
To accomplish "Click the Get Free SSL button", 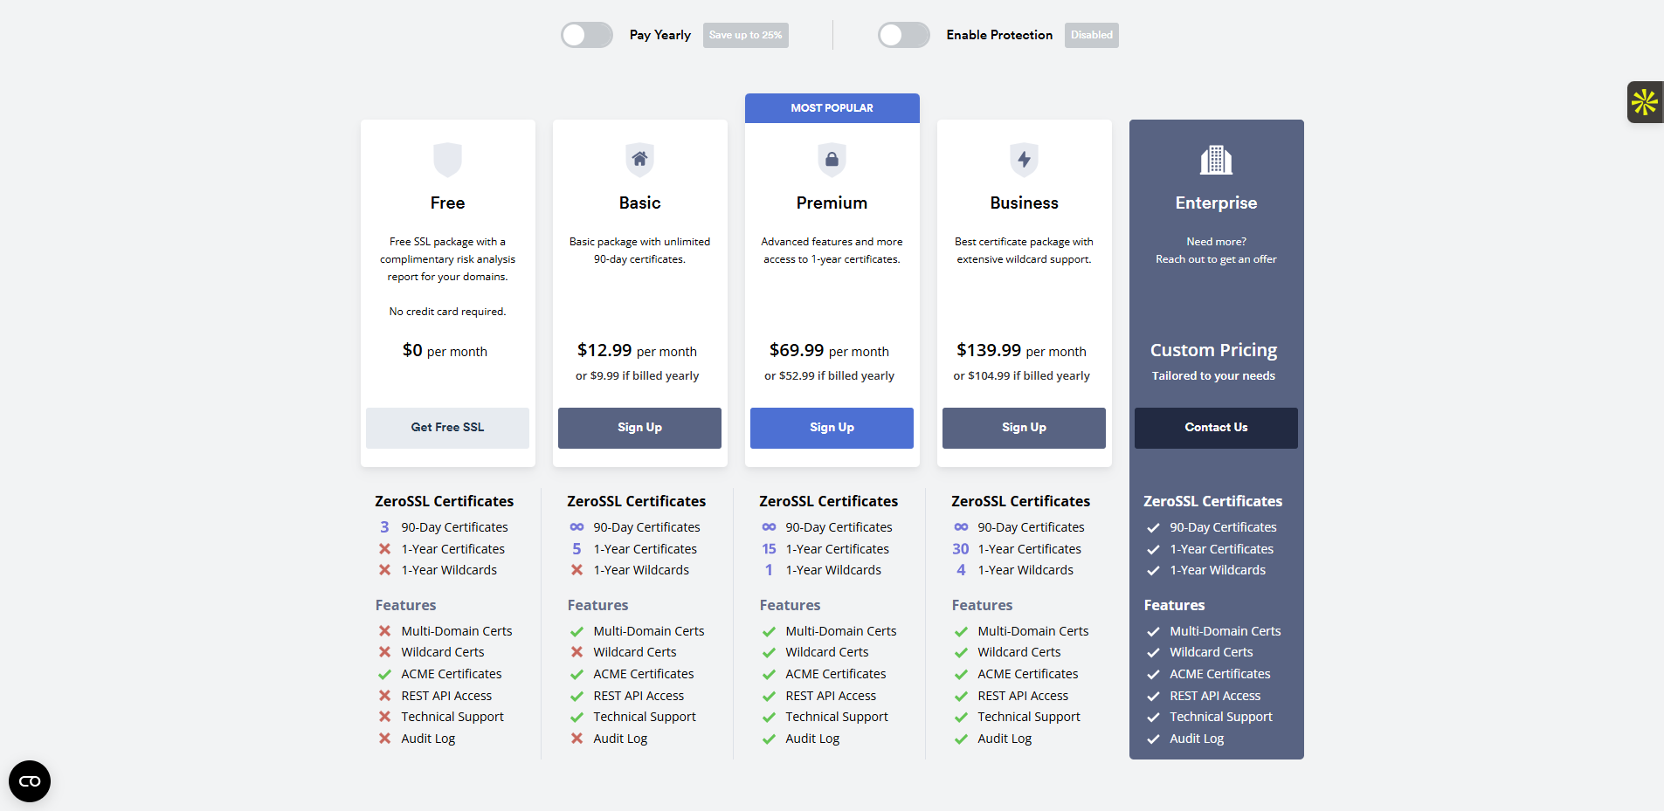I will (447, 428).
